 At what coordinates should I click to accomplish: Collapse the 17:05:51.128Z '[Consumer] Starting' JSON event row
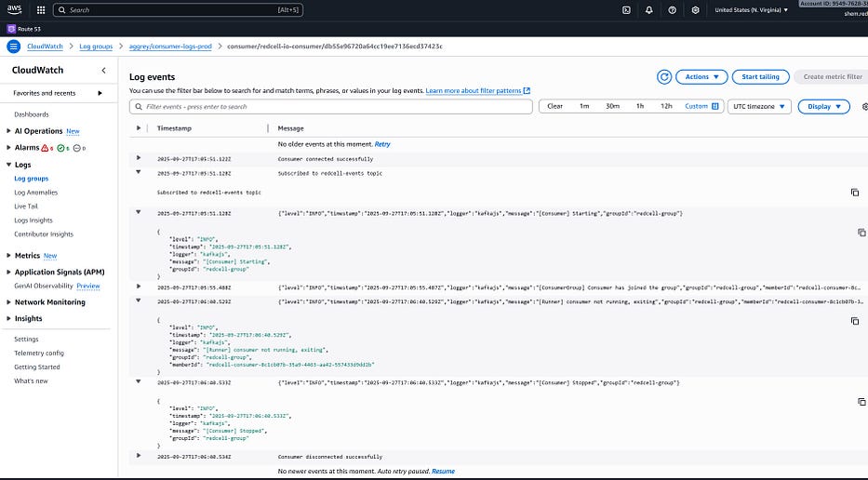point(139,212)
